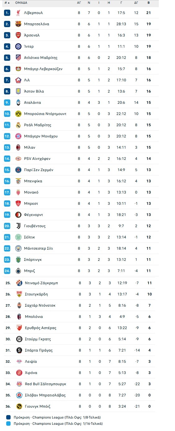Click the Real Madrid crest icon

[x=18, y=125]
